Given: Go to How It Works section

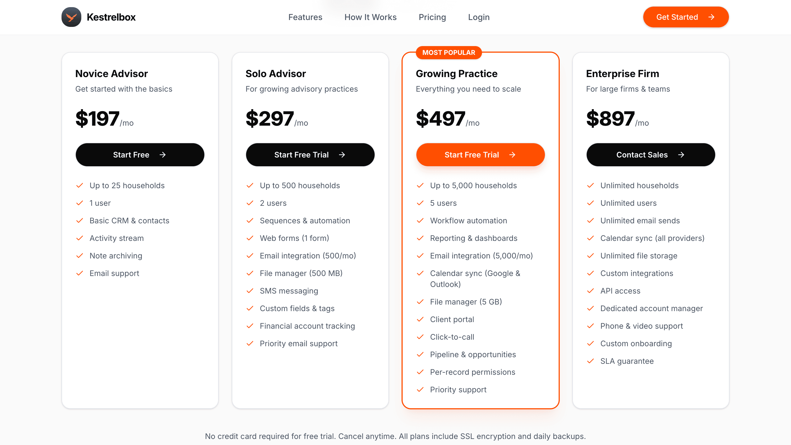Looking at the screenshot, I should pyautogui.click(x=370, y=17).
